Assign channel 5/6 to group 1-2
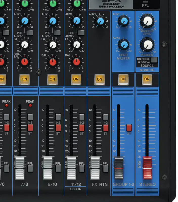Image resolution: width=178 pixels, height=202 pixels. [7, 117]
